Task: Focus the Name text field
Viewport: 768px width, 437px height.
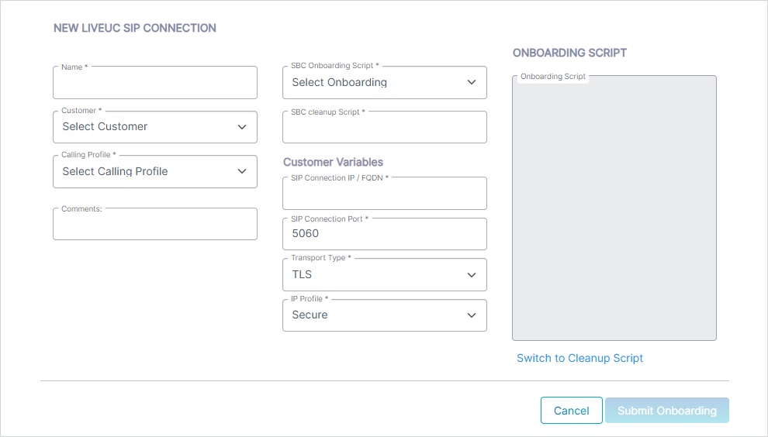Action: click(x=155, y=83)
